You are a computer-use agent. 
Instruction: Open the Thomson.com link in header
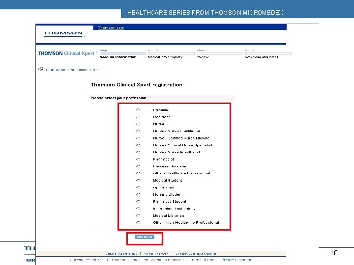click(x=111, y=27)
